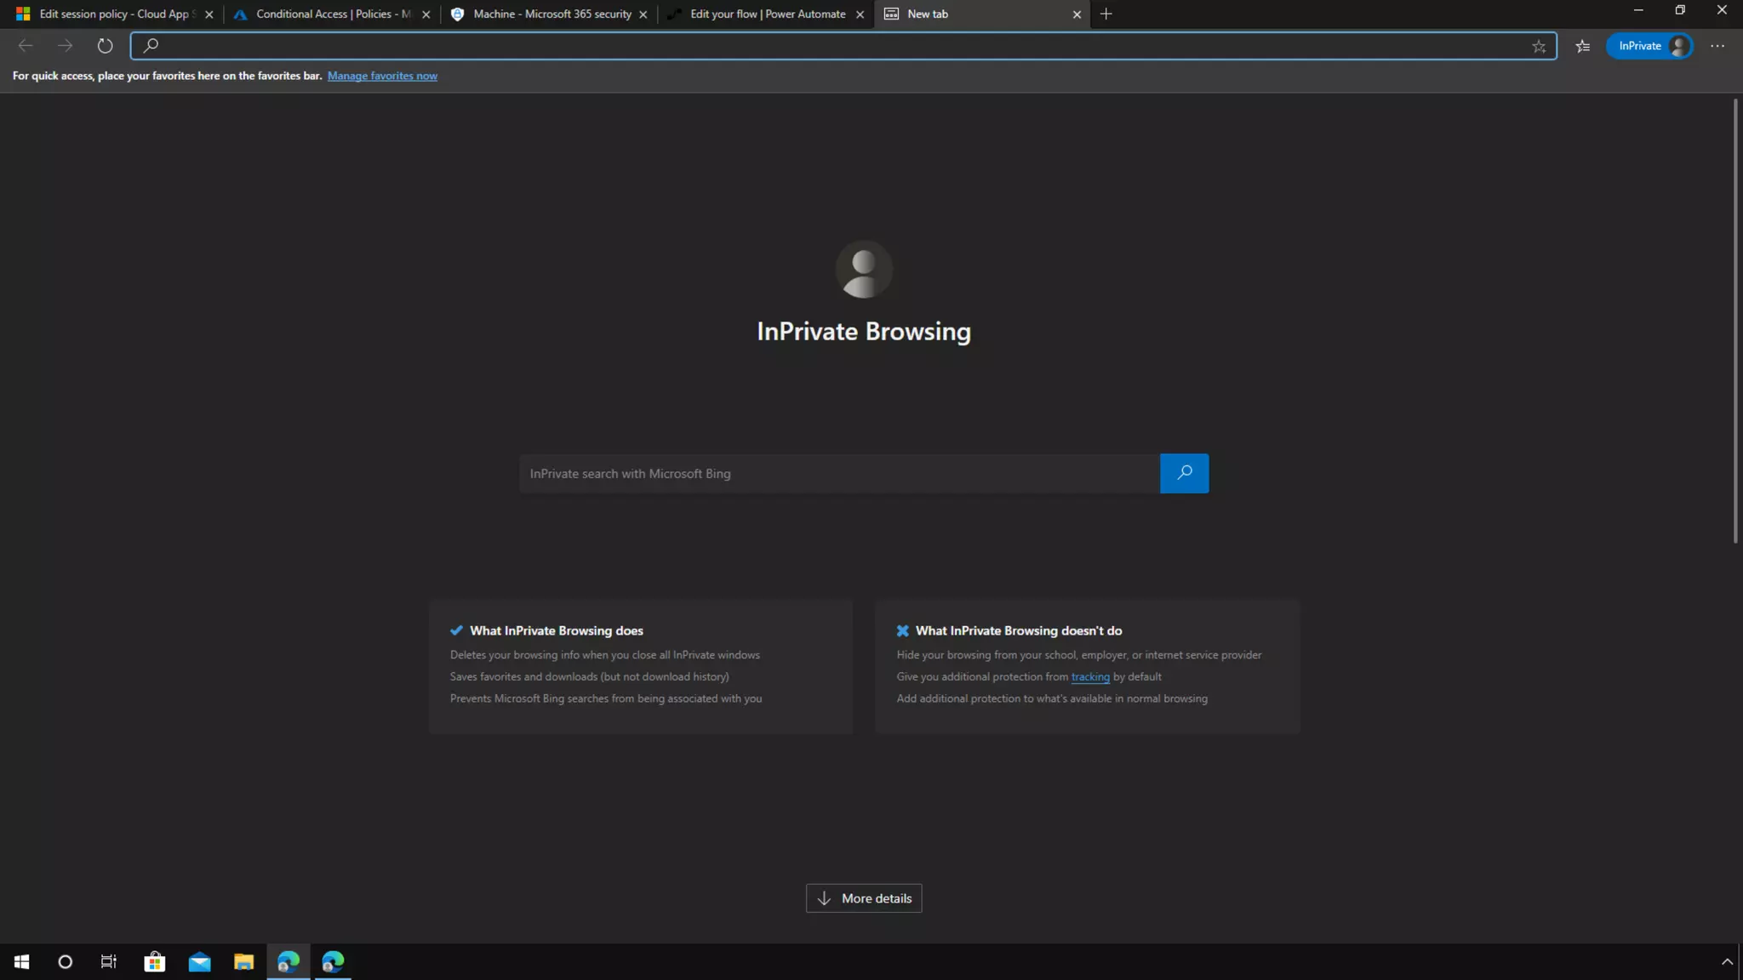Click 'Prevents Microsoft Bing searches' line
This screenshot has width=1743, height=980.
606,698
